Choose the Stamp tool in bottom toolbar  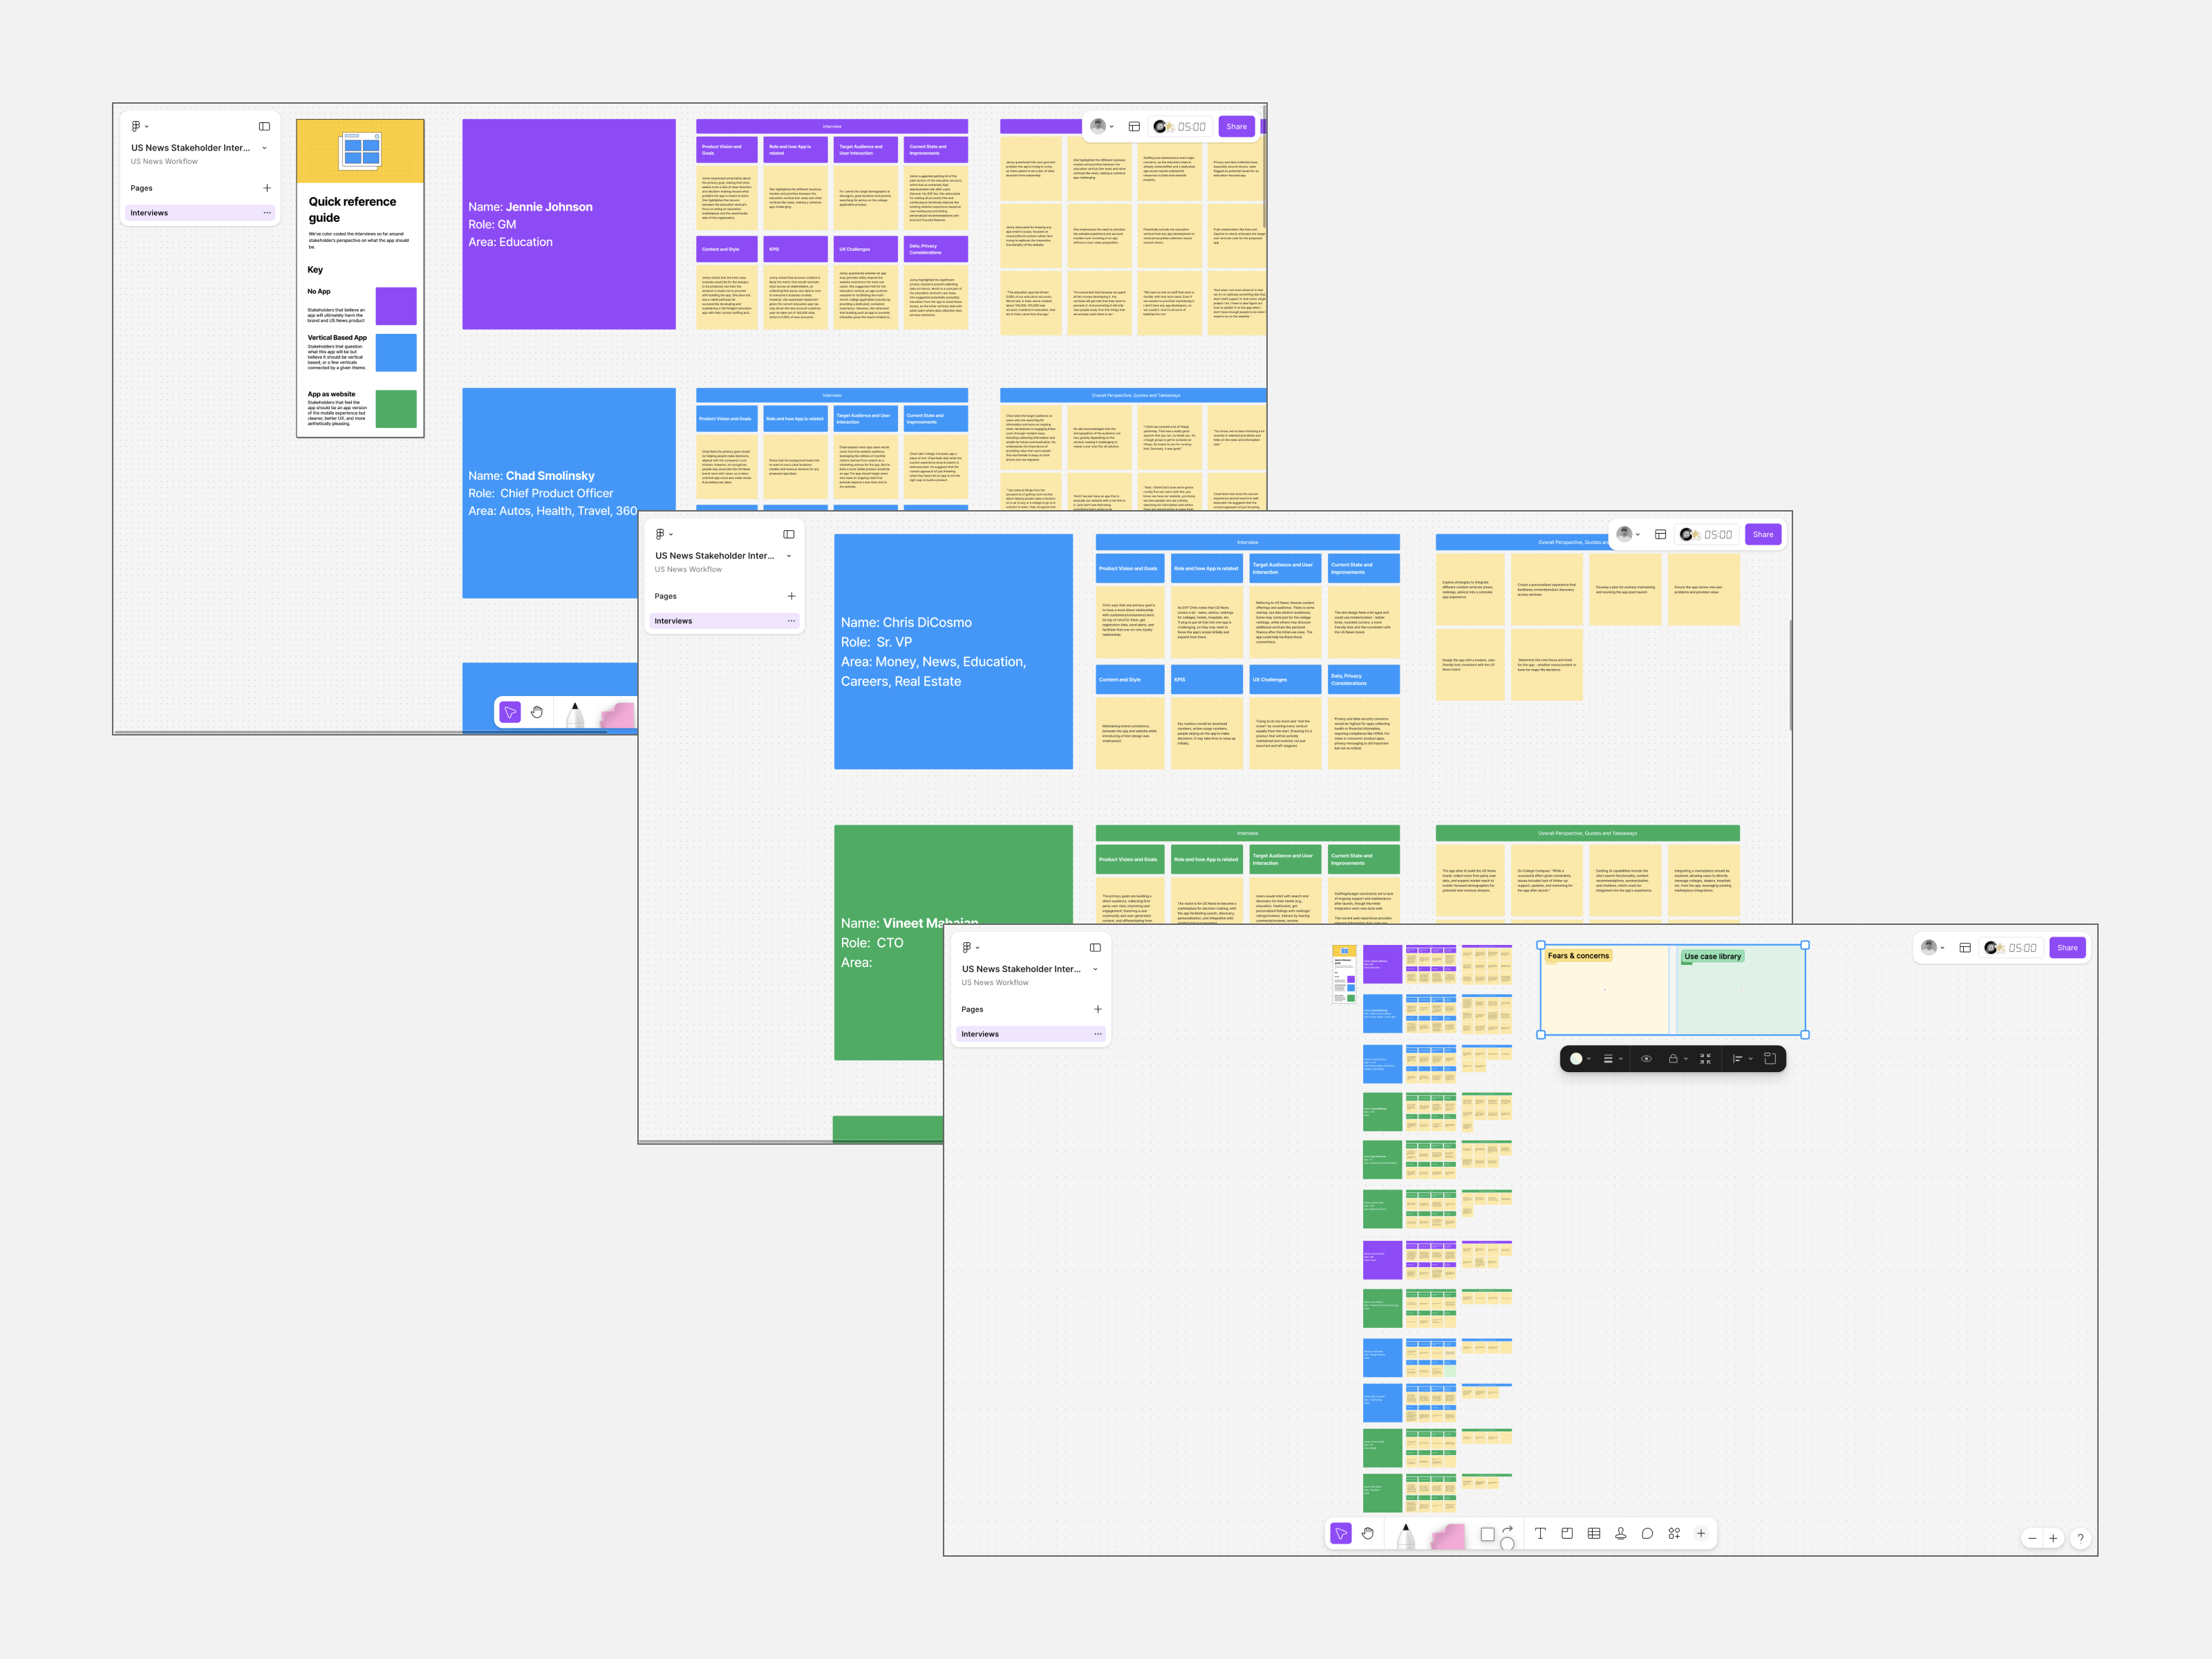point(1620,1533)
